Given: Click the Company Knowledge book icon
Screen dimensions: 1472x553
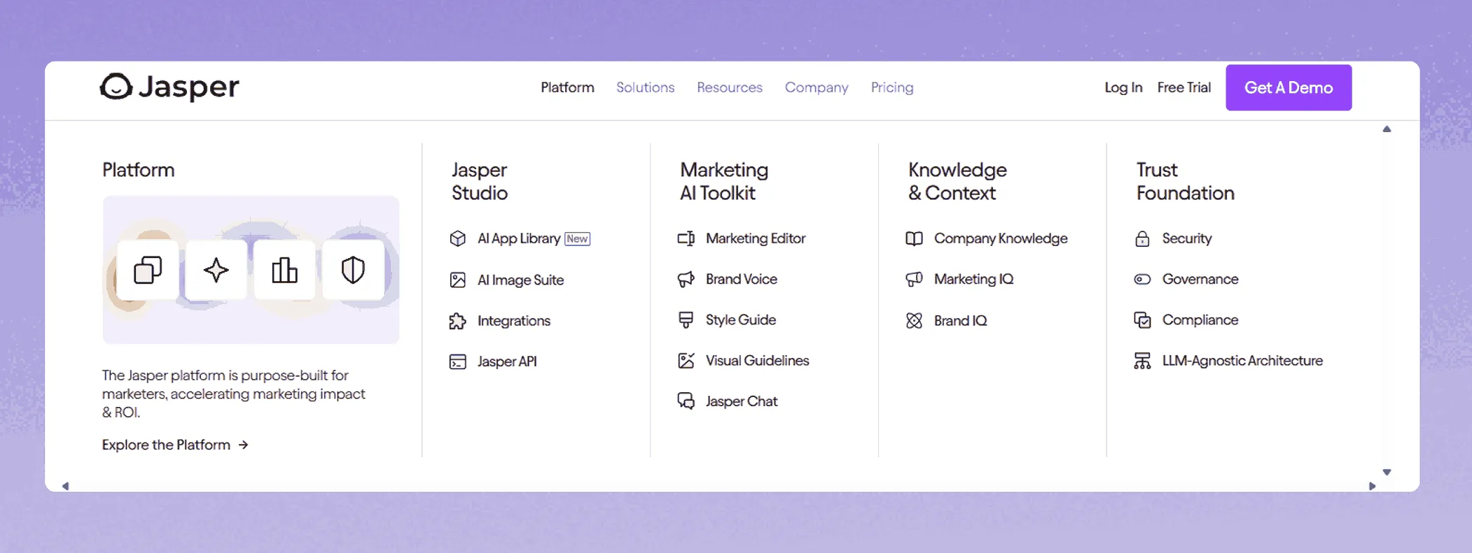Looking at the screenshot, I should pos(914,238).
